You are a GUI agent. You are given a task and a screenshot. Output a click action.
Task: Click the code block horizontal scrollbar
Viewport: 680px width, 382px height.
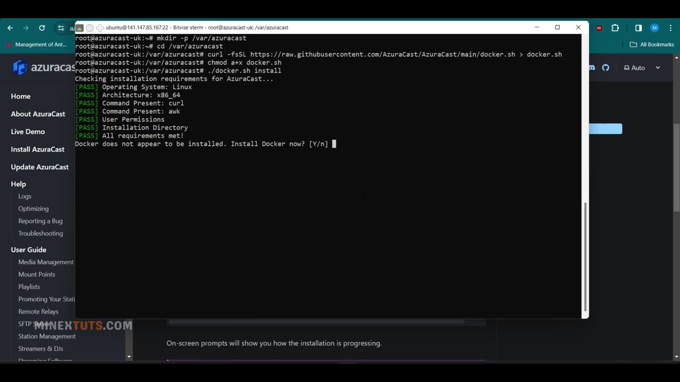[317, 322]
